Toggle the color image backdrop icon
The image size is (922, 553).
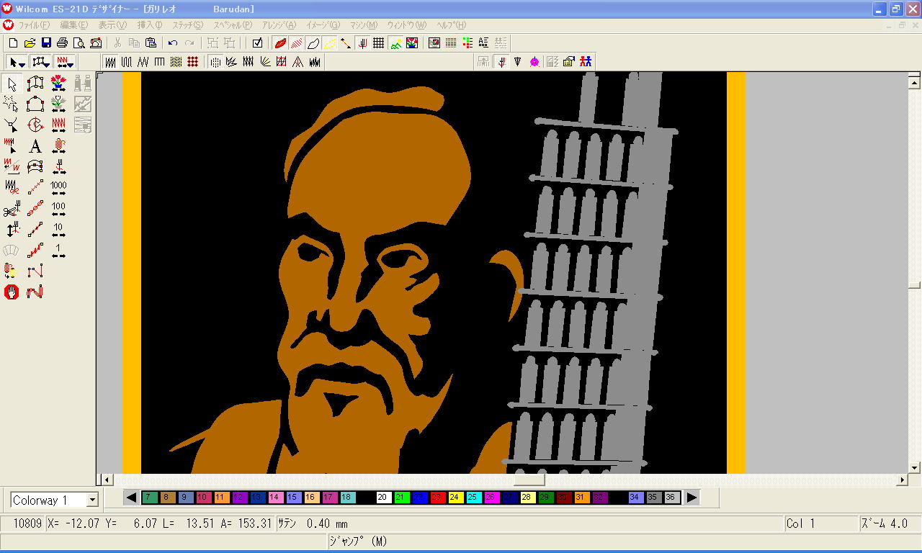412,43
